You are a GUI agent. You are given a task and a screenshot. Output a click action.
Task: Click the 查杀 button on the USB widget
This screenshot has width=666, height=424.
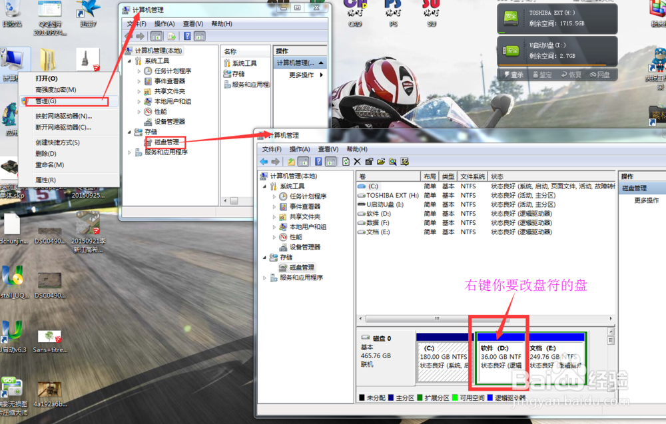tap(514, 75)
